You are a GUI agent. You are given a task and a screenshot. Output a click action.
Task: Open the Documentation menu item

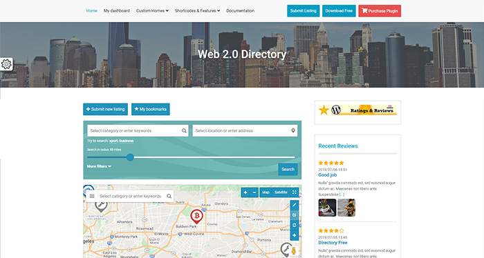tap(240, 11)
